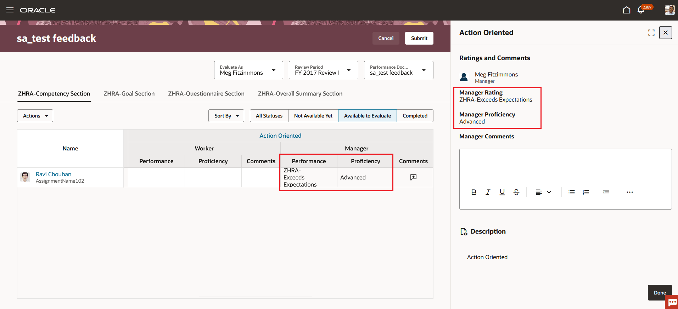Click Done in the side panel
The image size is (678, 309).
click(660, 293)
